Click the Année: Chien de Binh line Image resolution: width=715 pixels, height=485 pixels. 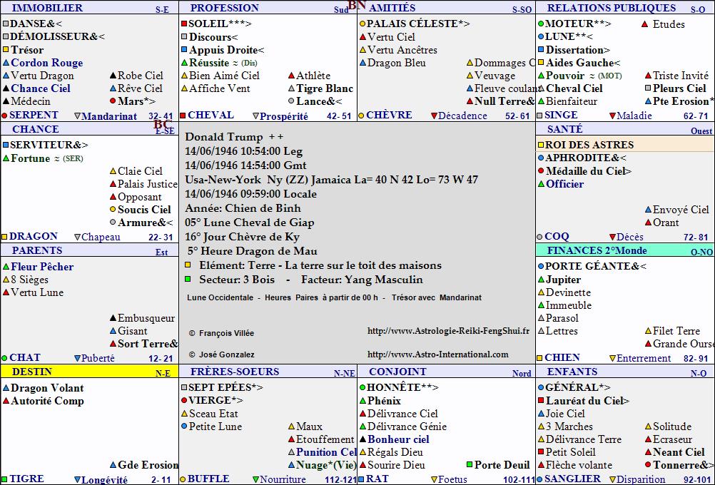point(243,208)
